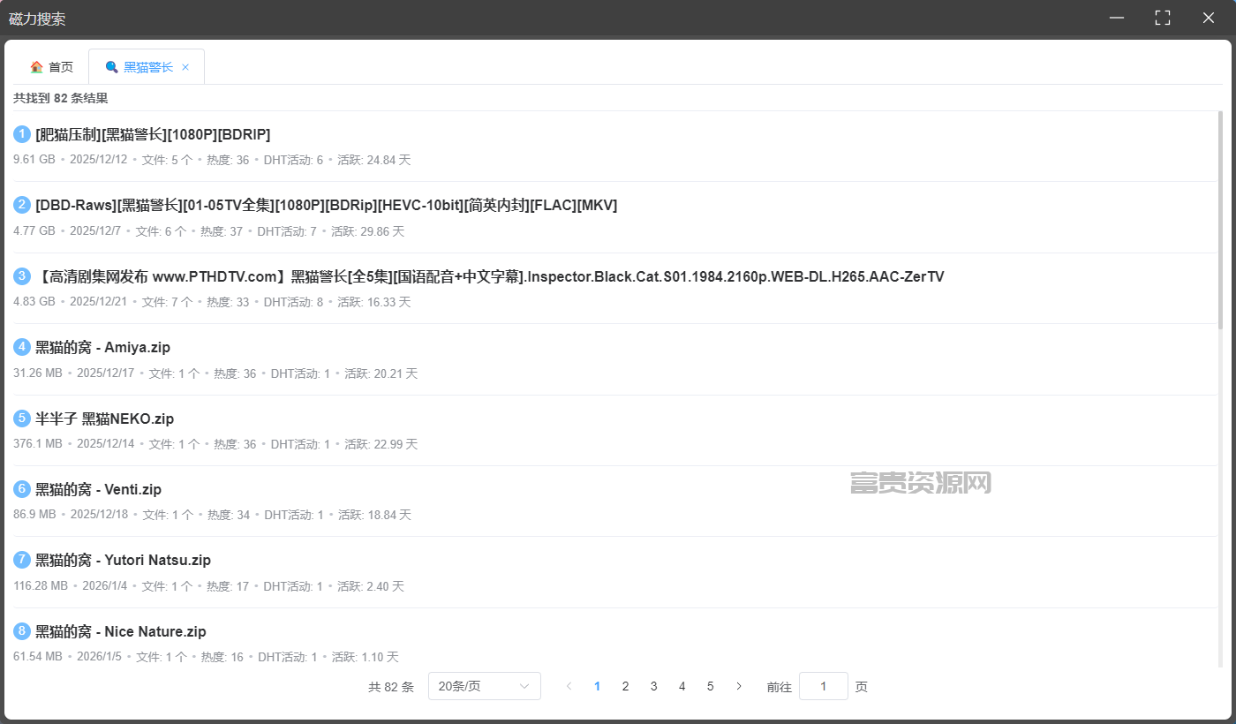Click size 61.54 MB of Nice Nature.zip
Viewport: 1236px width, 724px height.
coord(38,657)
